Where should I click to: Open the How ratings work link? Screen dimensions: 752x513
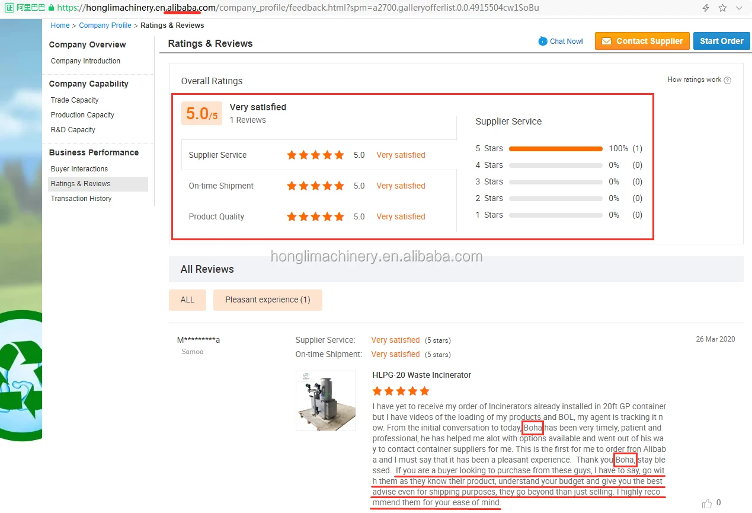click(694, 79)
